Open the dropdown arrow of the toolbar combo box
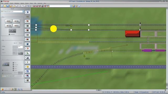This screenshot has height=94, width=168. click(71, 6)
